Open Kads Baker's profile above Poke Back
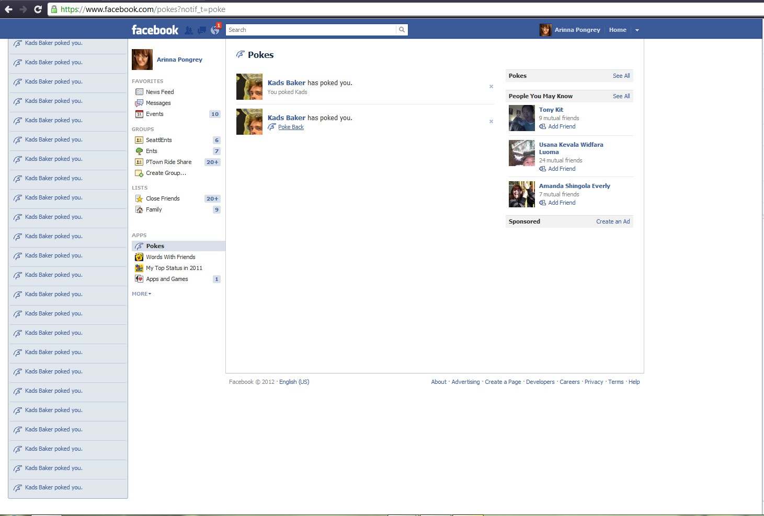This screenshot has height=516, width=764. pyautogui.click(x=287, y=118)
